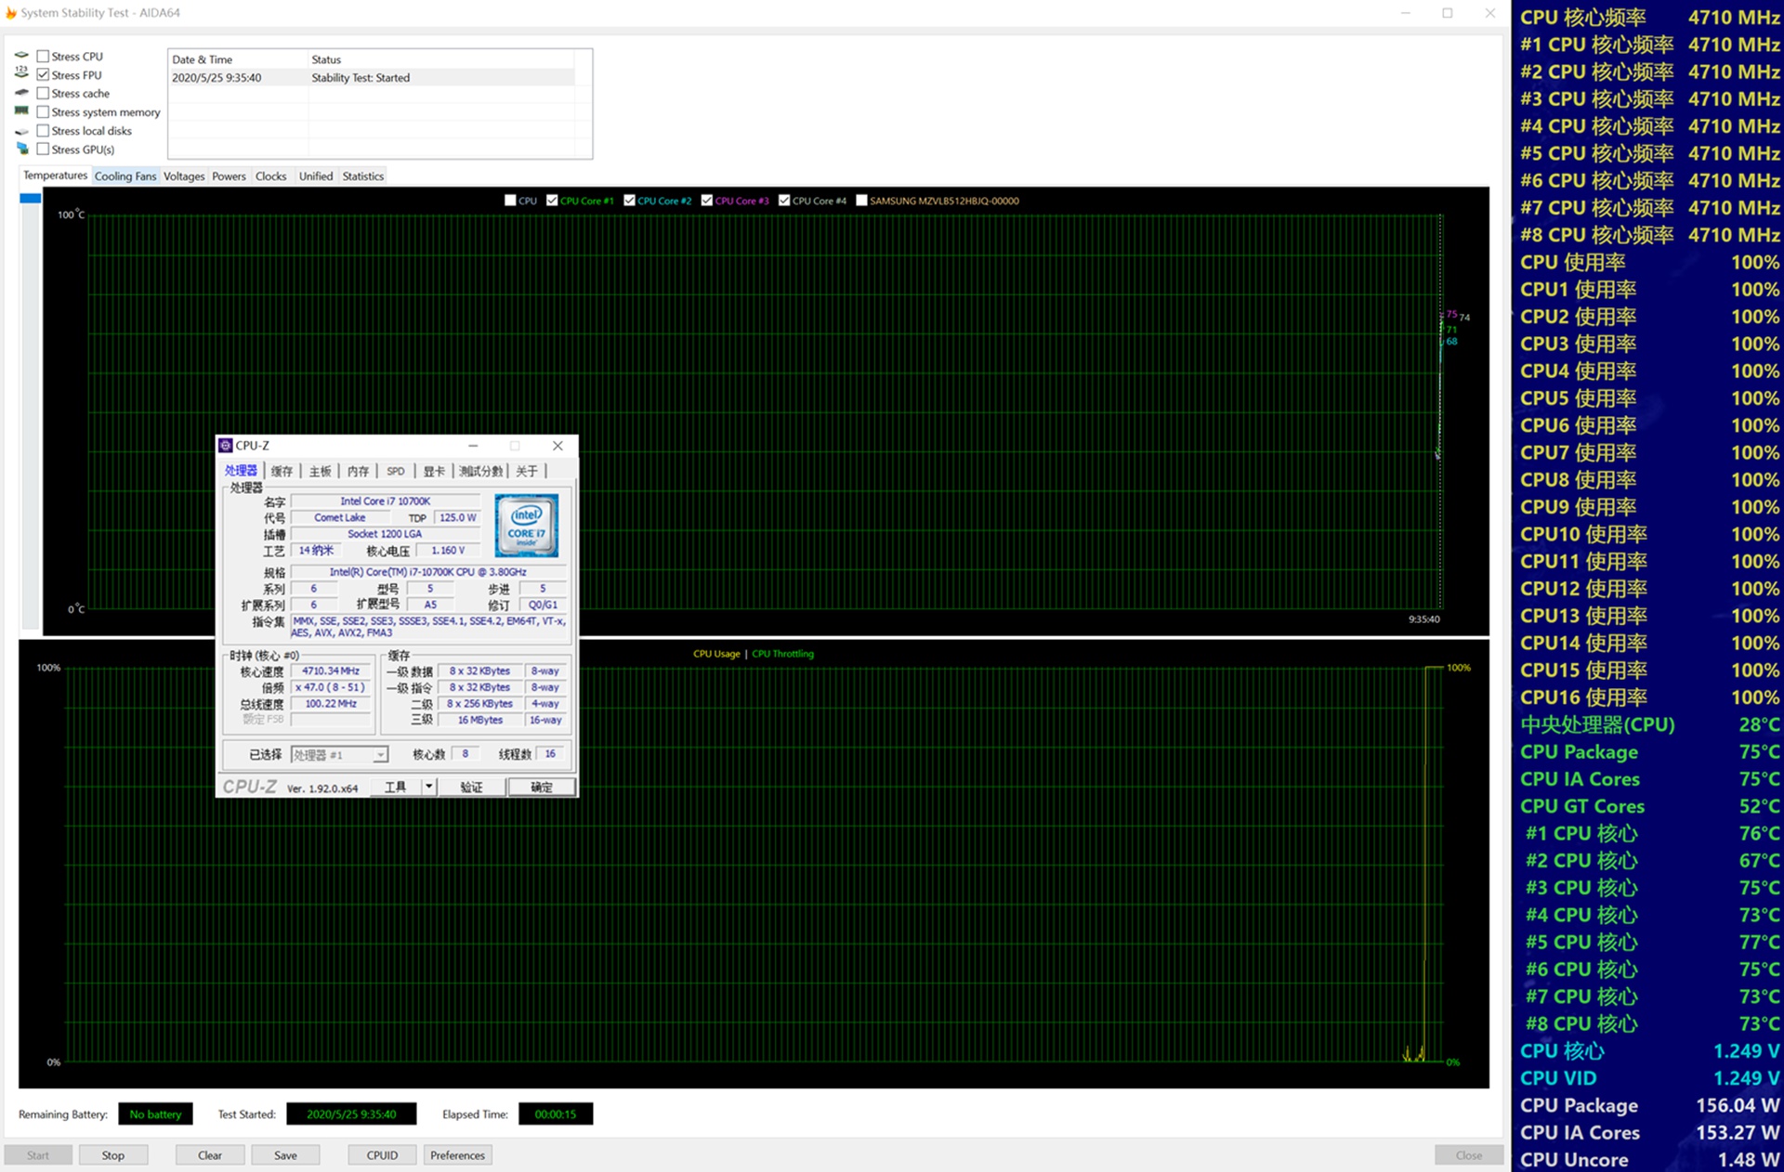Switch to the Cooling Fans tab

coord(125,176)
